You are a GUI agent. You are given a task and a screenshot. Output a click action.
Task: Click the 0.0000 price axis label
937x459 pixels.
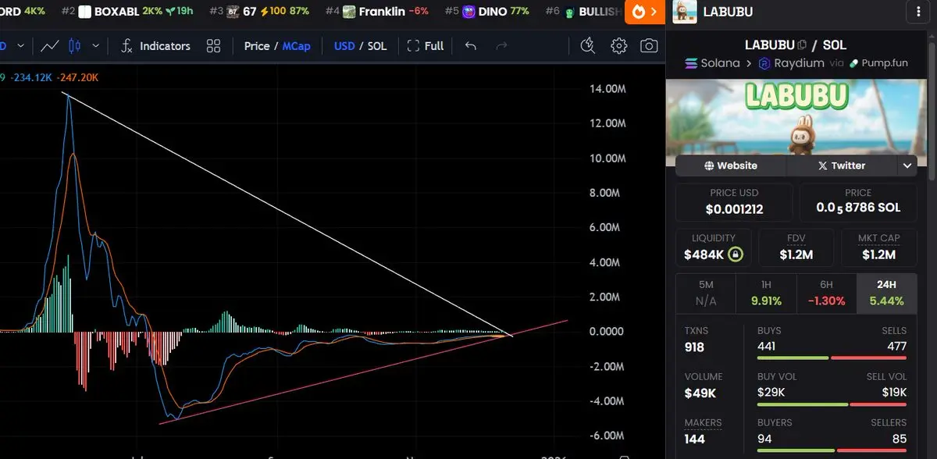tap(607, 331)
